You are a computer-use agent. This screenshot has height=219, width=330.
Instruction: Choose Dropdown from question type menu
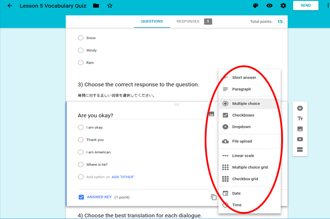(x=241, y=127)
